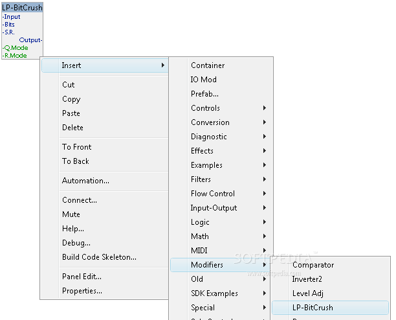Expand the Controls submenu
This screenshot has width=396, height=320.
[221, 108]
